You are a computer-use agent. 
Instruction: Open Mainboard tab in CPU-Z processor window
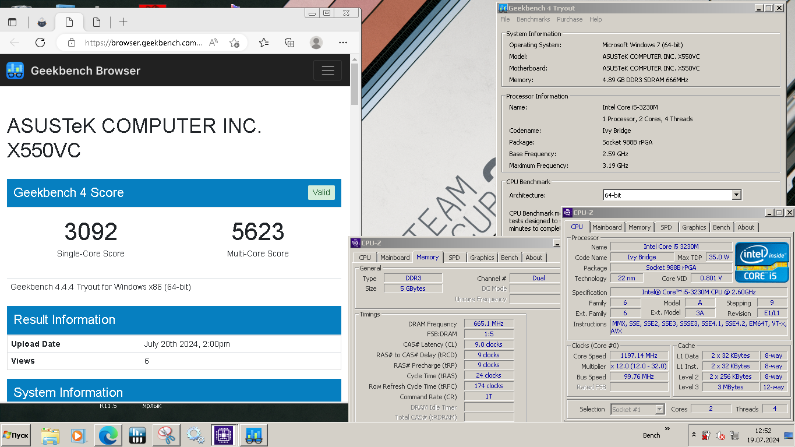(607, 227)
